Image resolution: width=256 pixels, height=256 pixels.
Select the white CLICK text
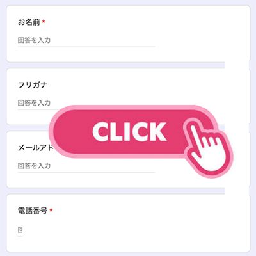[129, 132]
